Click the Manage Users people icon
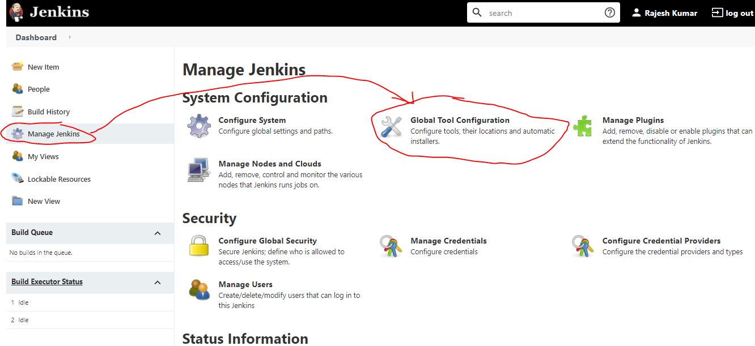 coord(199,290)
